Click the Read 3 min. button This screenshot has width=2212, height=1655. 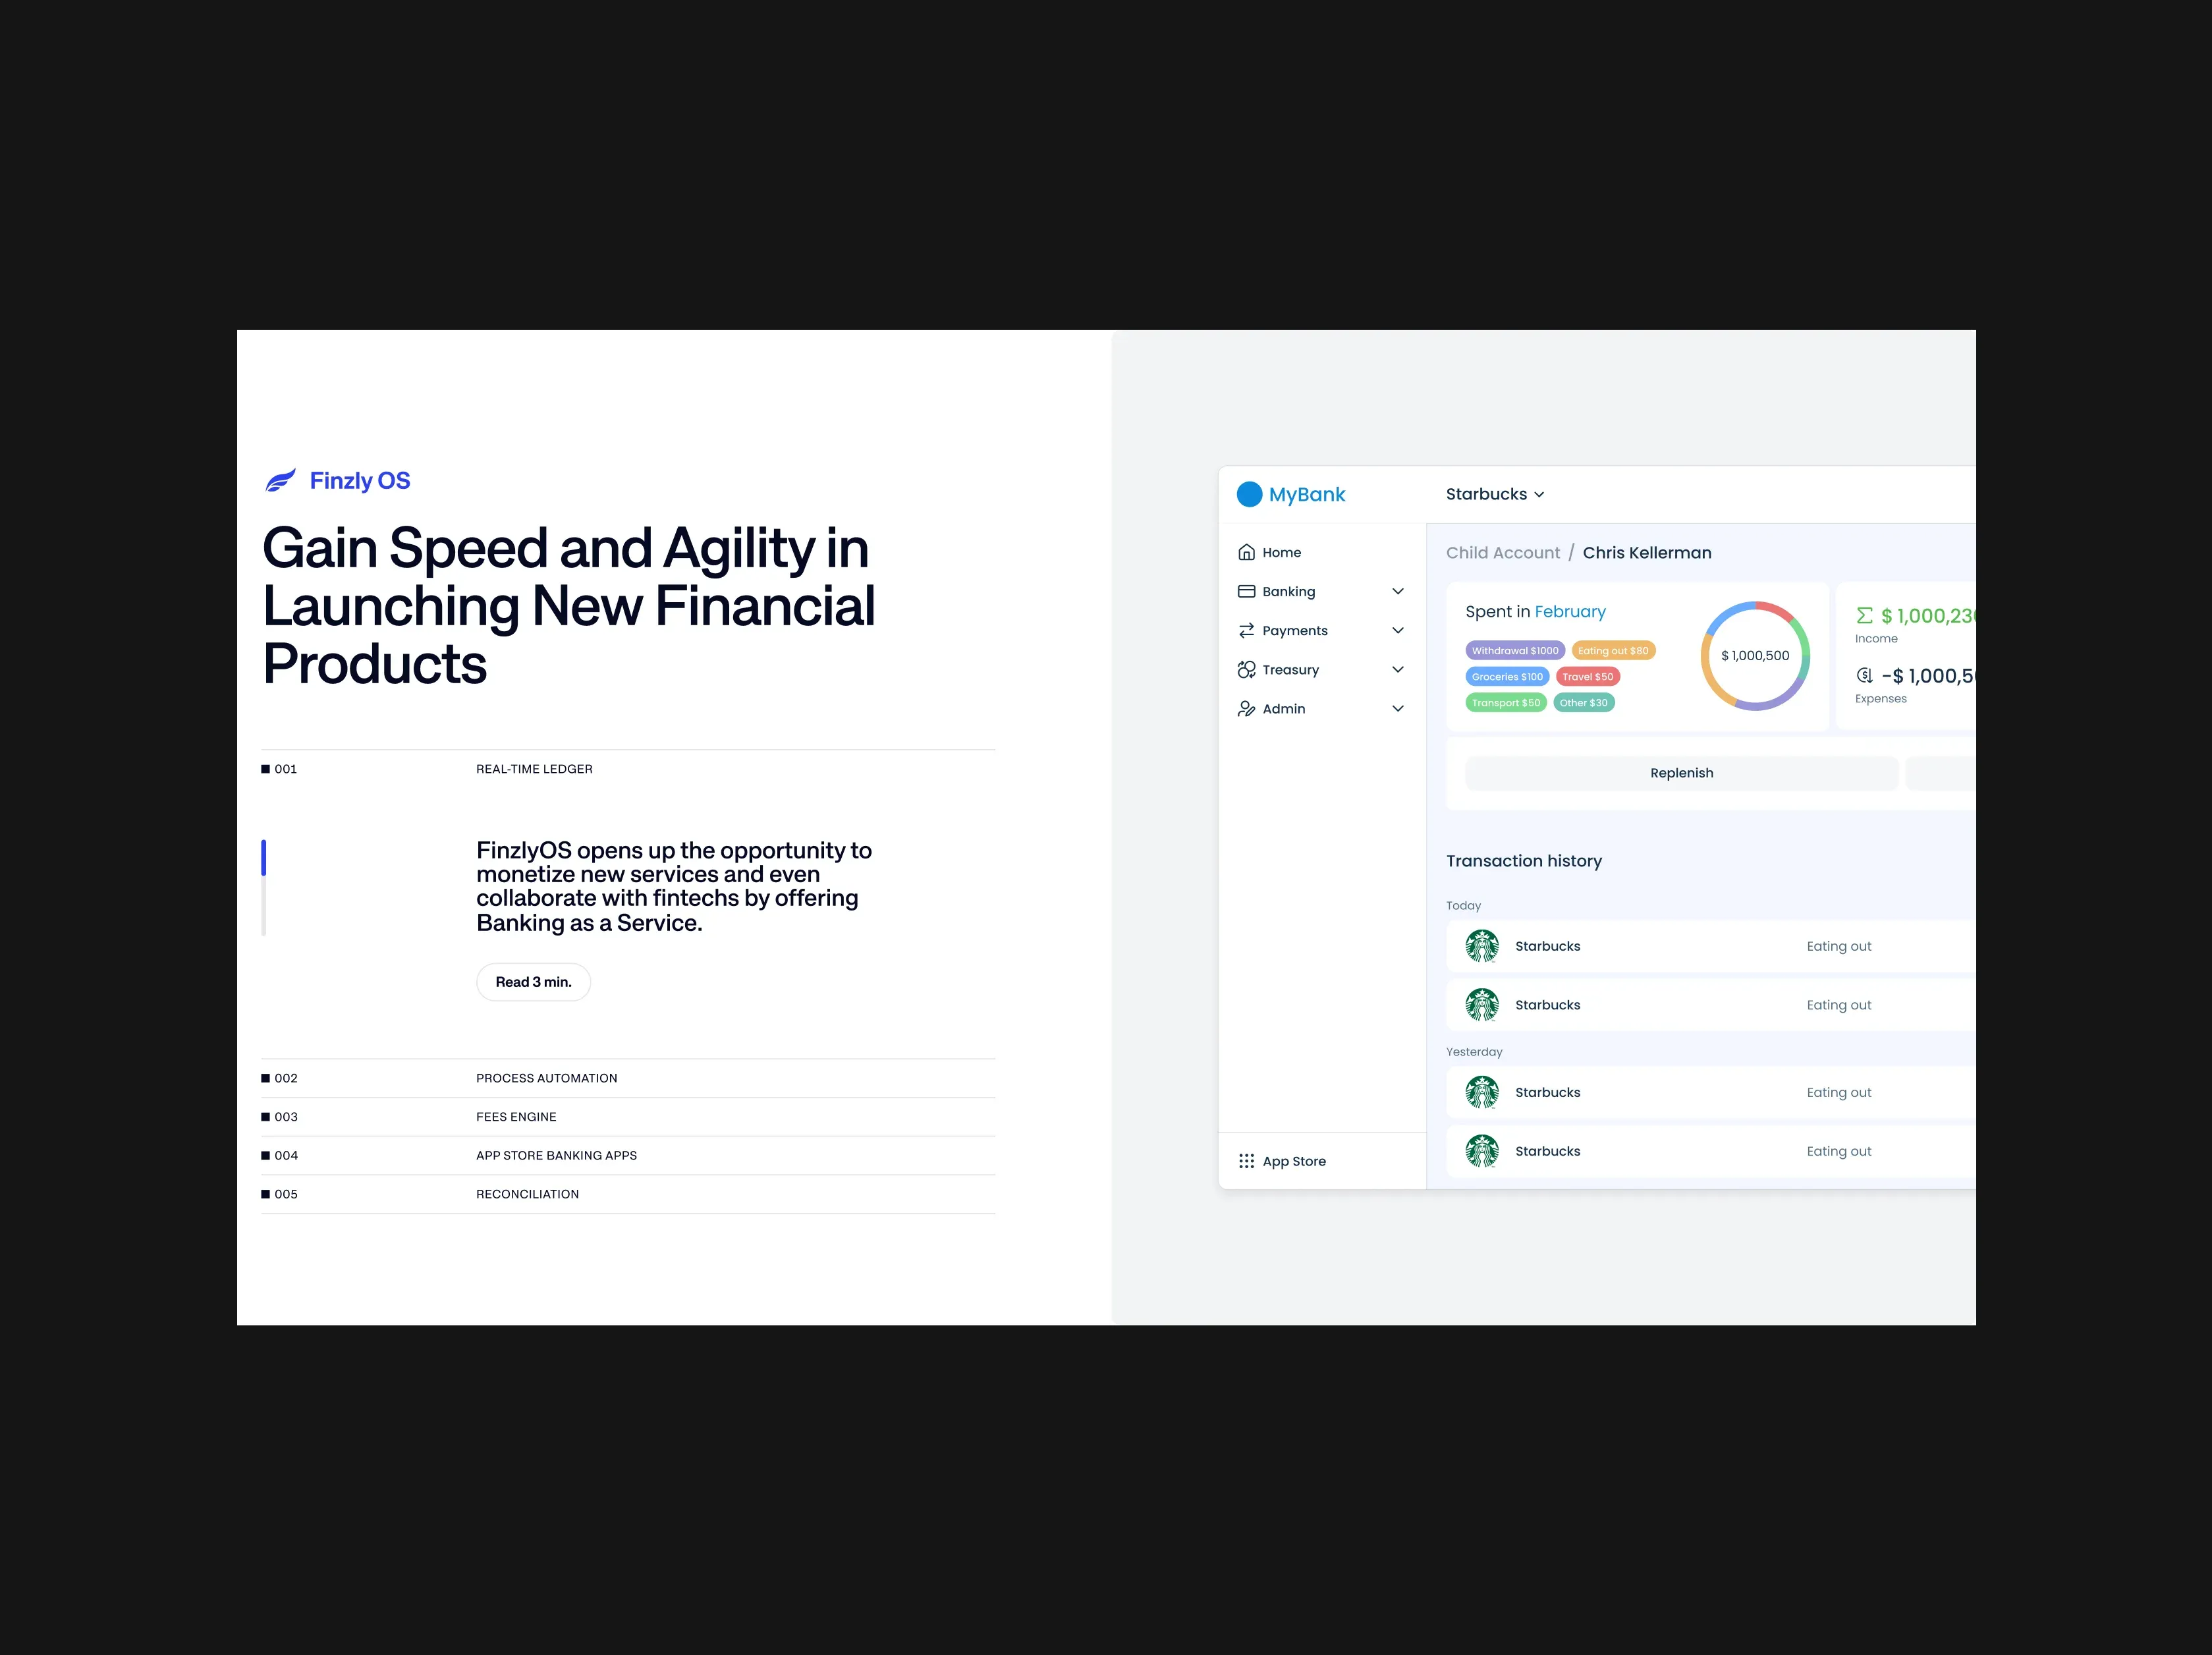click(533, 982)
